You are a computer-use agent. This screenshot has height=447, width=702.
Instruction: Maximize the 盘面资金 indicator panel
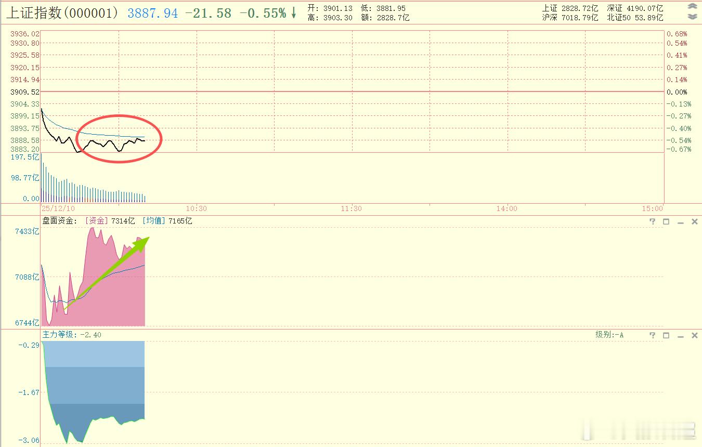click(666, 221)
